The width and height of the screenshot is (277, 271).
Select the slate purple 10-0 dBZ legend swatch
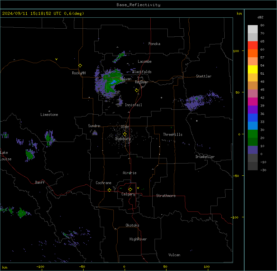pyautogui.click(x=253, y=150)
